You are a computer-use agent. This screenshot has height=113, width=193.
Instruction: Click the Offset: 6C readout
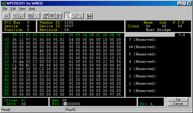(x=15, y=100)
